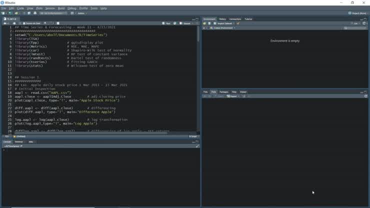Click the Refresh plot icon in Plots pane
370x208 pixels.
point(366,96)
